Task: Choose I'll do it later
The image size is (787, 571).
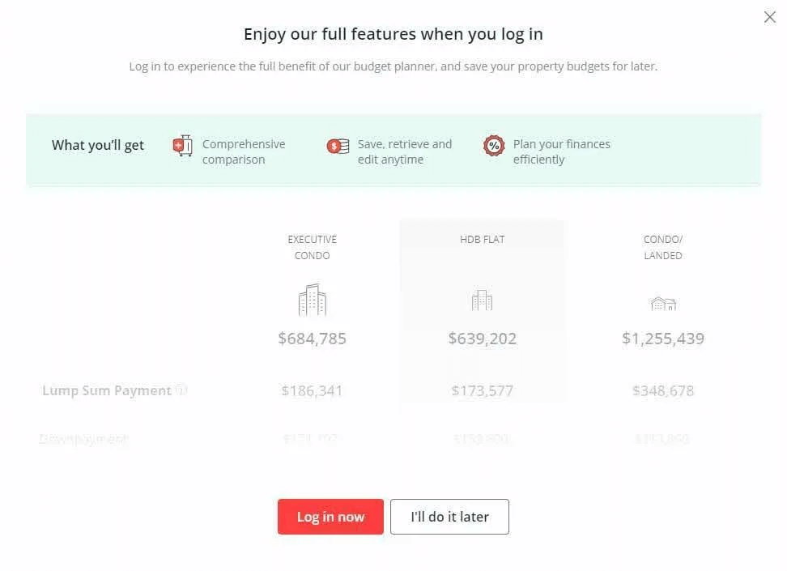Action: (x=449, y=517)
